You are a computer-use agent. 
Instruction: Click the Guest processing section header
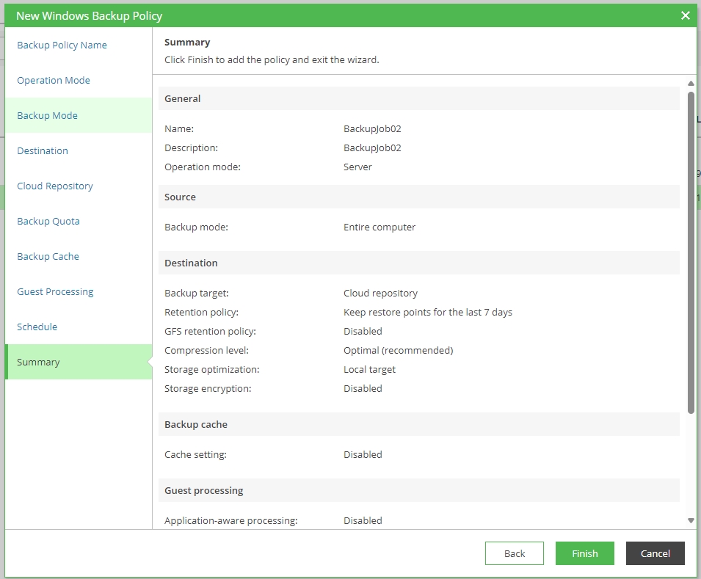coord(203,490)
